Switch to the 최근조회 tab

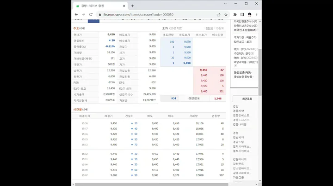tap(247, 99)
